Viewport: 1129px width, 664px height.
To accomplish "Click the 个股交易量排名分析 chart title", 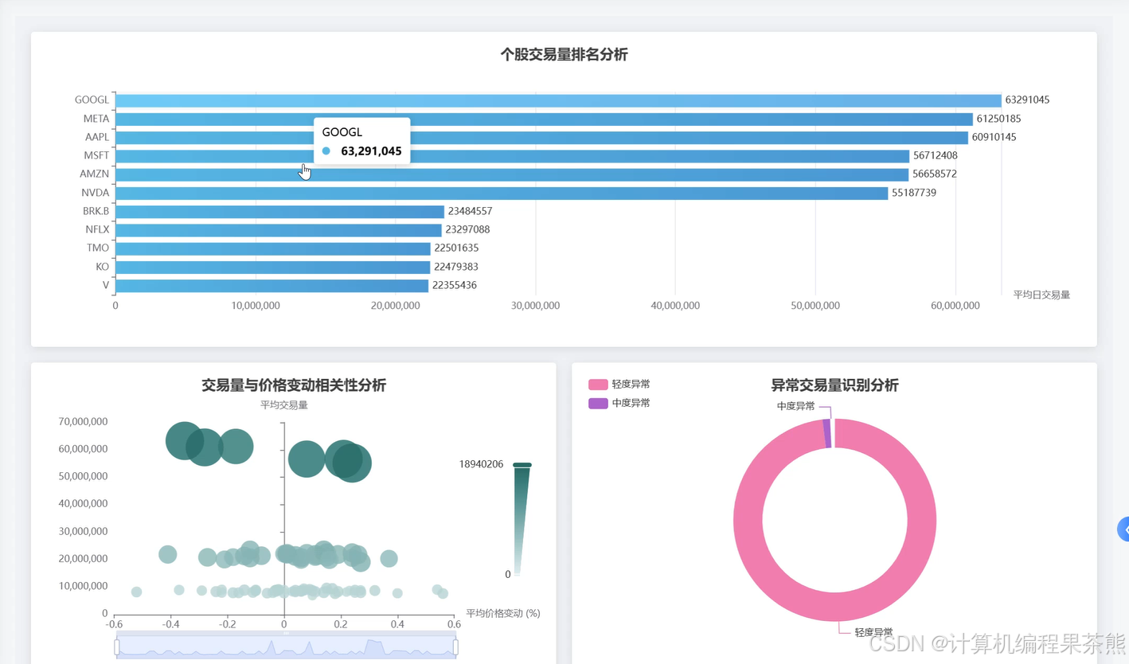I will point(564,55).
